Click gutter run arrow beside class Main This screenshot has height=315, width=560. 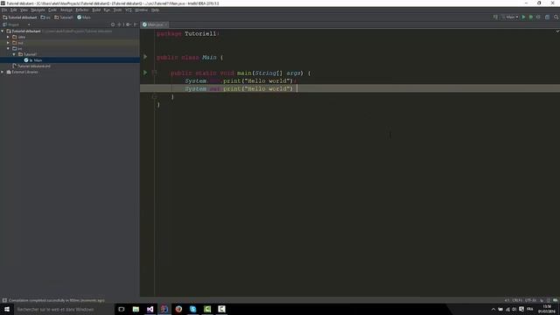coord(145,57)
